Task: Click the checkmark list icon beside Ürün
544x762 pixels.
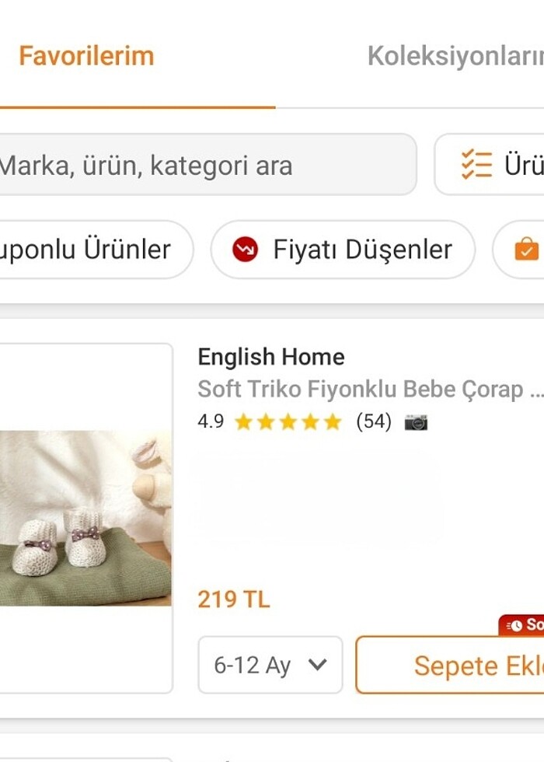Action: click(x=475, y=164)
